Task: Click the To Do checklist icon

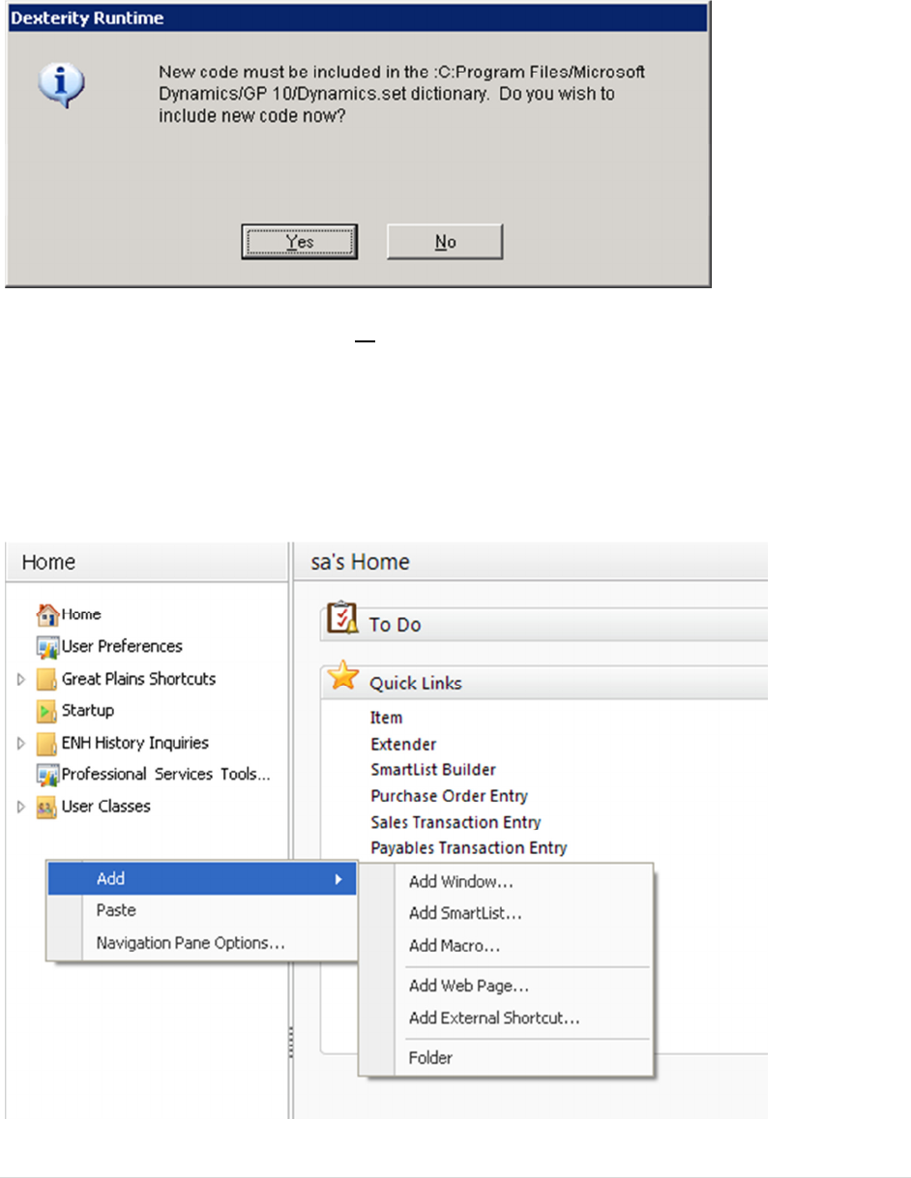Action: 342,619
